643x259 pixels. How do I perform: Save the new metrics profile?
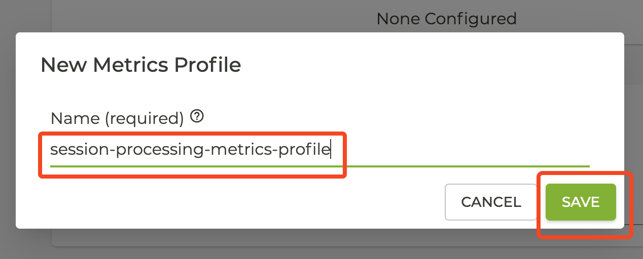[x=581, y=202]
